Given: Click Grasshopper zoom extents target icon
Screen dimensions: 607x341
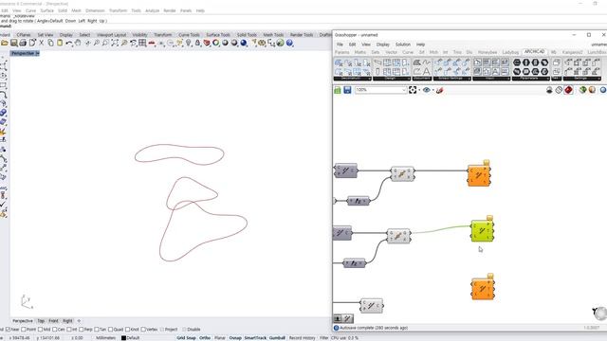Looking at the screenshot, I should pyautogui.click(x=413, y=90).
